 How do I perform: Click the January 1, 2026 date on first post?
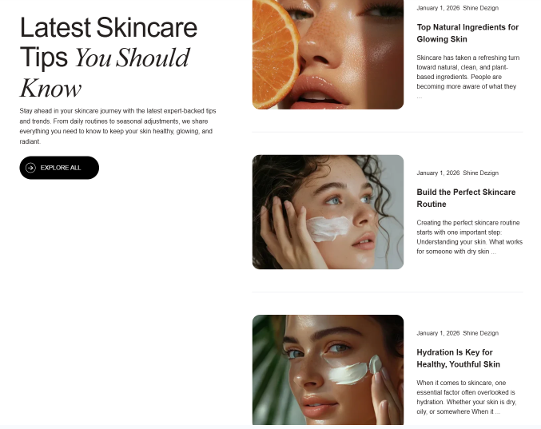[x=438, y=8]
